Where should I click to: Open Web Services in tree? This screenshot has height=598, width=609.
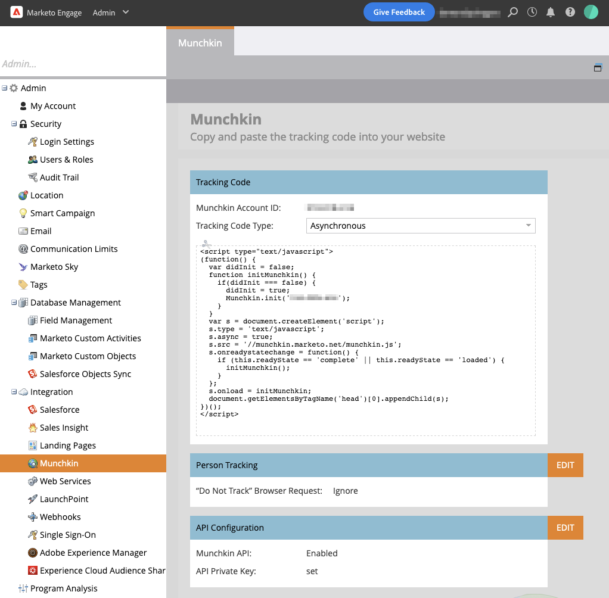click(x=66, y=481)
